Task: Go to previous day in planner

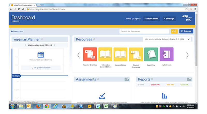Action: click(x=25, y=45)
